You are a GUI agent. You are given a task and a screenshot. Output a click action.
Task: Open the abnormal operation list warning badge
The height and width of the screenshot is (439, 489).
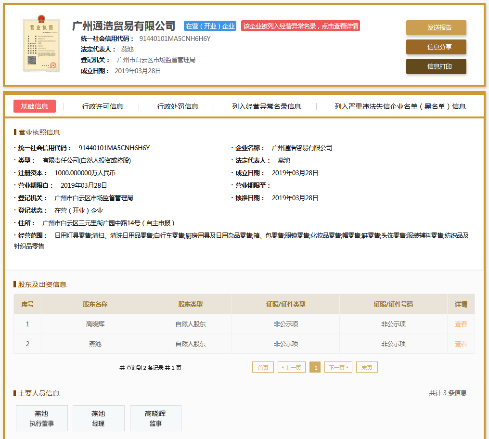[301, 26]
